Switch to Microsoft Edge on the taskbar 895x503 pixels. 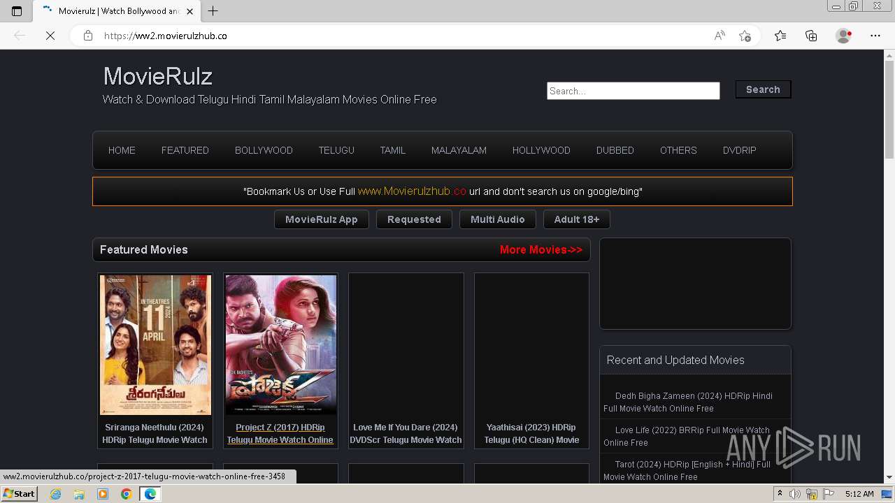click(x=150, y=494)
